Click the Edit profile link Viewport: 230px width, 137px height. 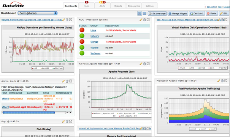tap(211, 7)
